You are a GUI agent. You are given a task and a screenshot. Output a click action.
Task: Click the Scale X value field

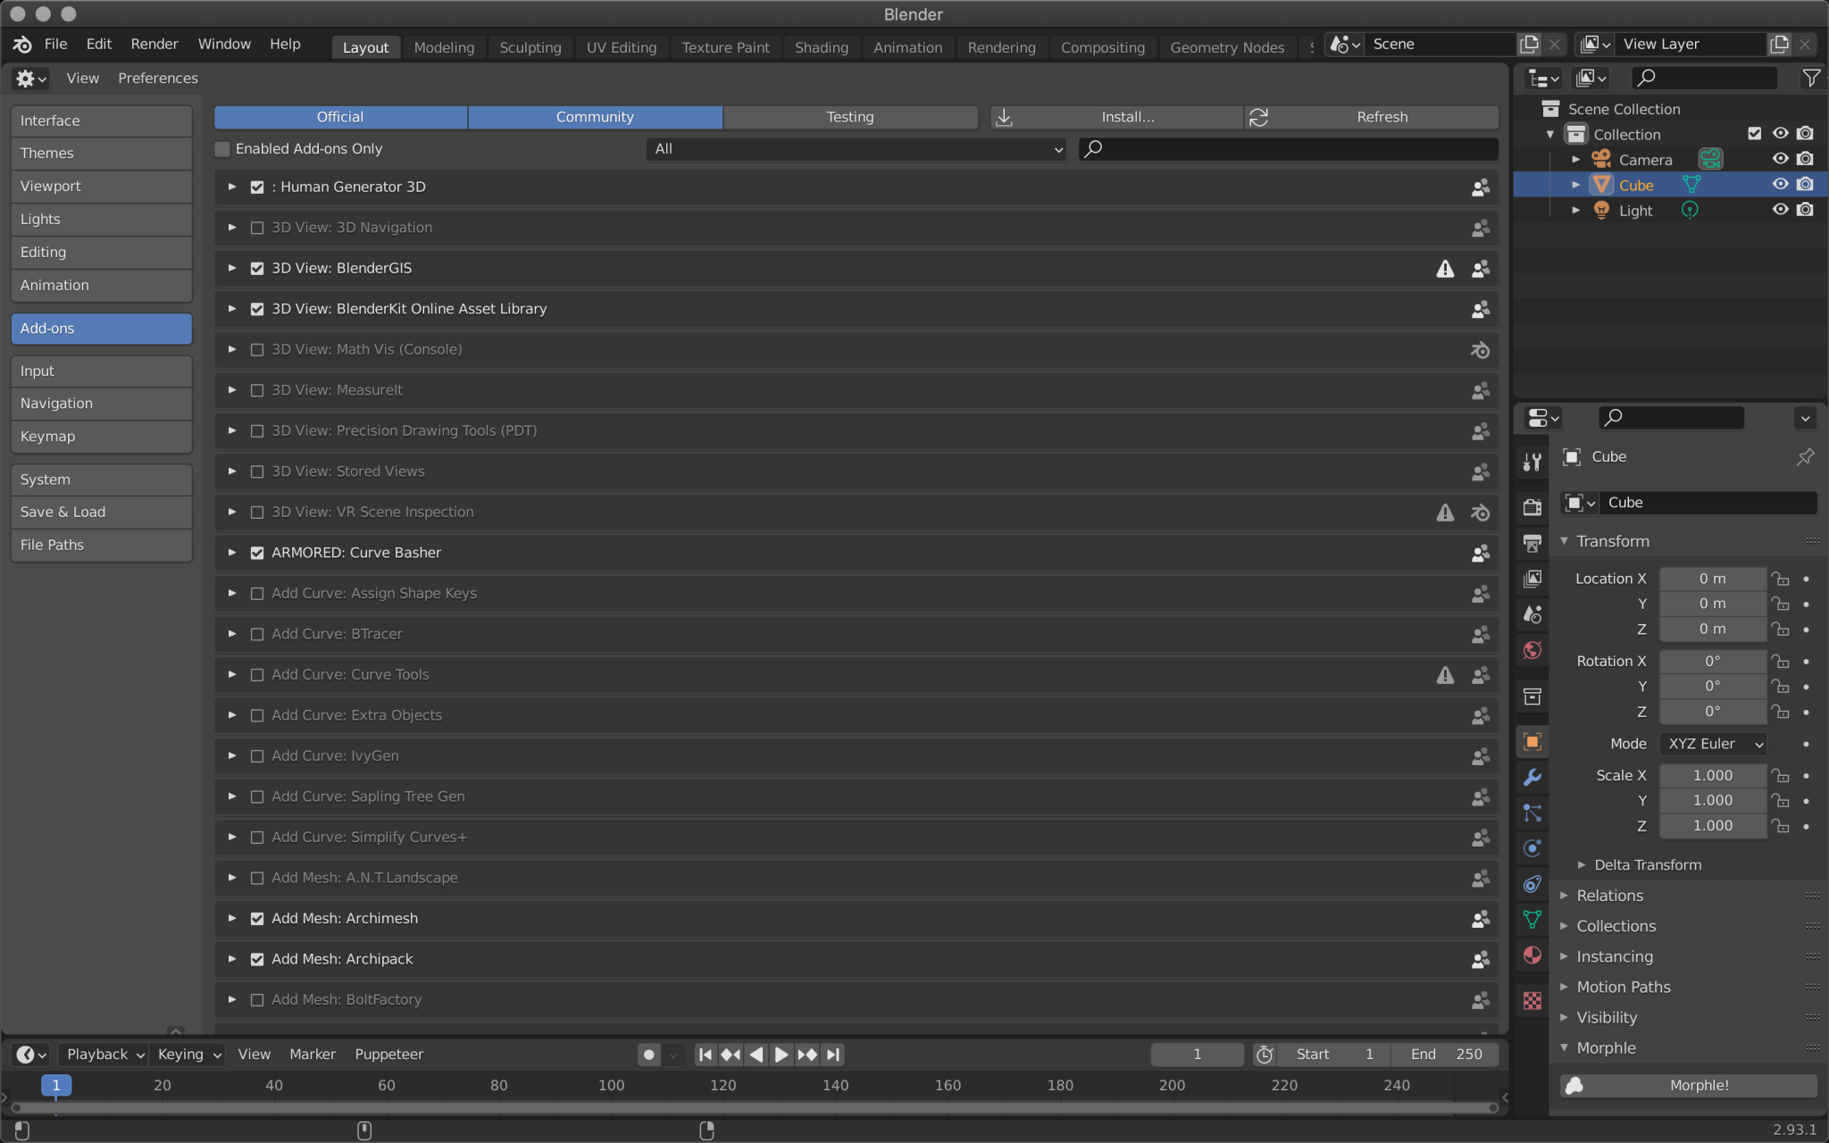(x=1712, y=775)
